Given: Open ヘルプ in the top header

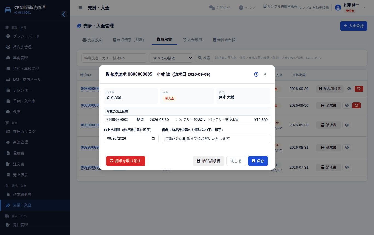Looking at the screenshot, I should pyautogui.click(x=247, y=8).
